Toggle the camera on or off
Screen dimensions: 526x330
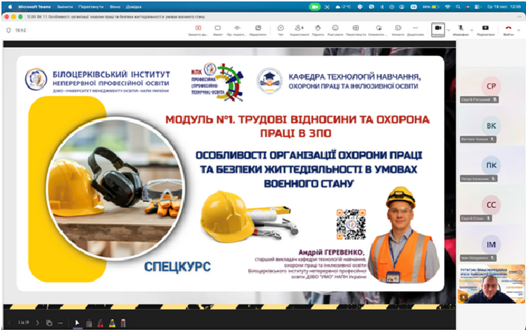[437, 29]
